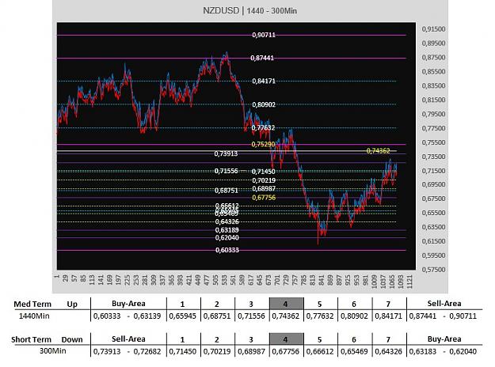495x367 pixels.
Task: Select the 0,60333 level label on the chart
Action: (x=227, y=250)
